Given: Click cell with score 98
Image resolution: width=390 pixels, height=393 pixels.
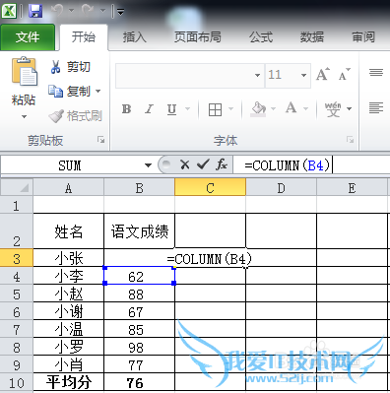Looking at the screenshot, I should tap(139, 347).
